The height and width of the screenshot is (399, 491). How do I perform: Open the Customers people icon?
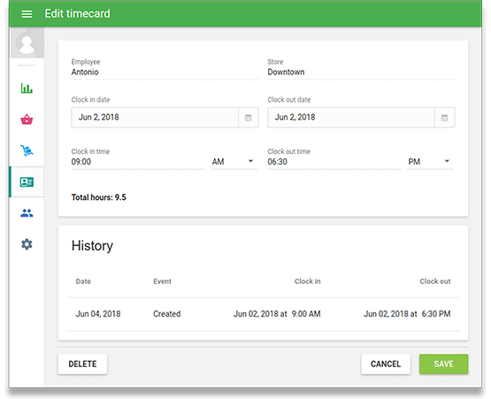click(27, 213)
